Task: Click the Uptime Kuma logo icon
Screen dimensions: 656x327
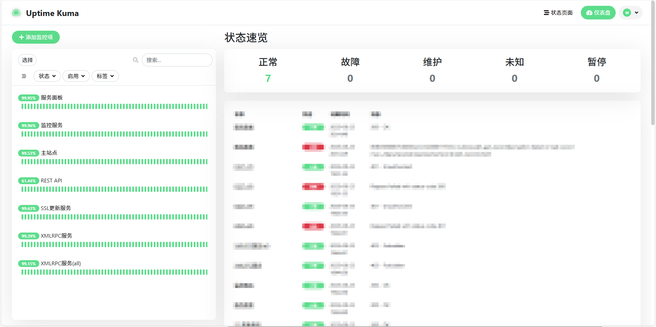Action: [x=16, y=13]
